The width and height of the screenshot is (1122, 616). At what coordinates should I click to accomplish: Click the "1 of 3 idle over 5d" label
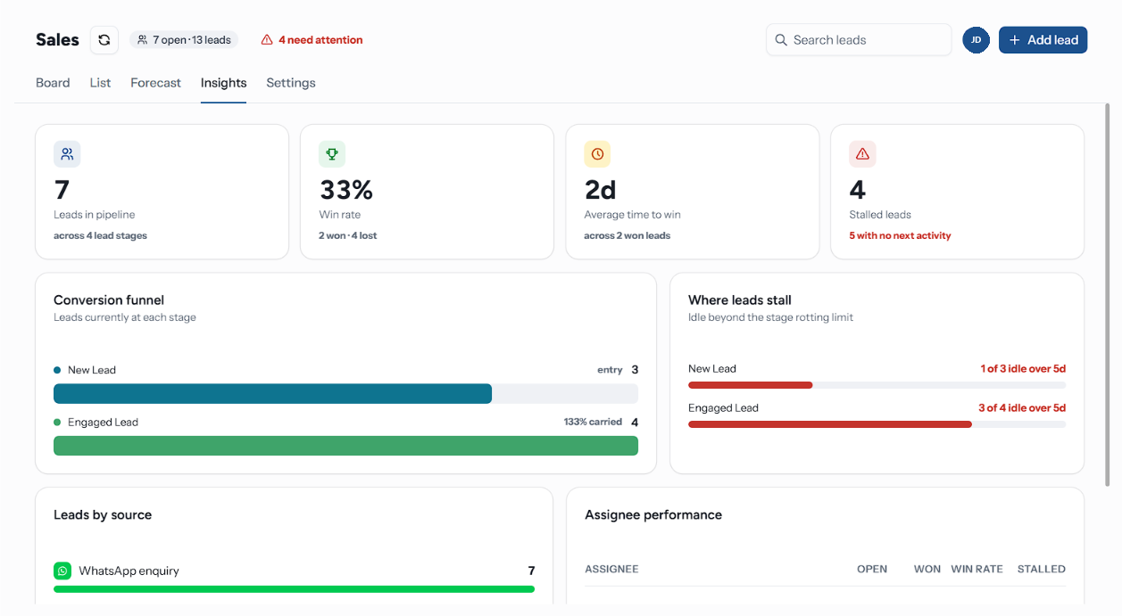click(x=1023, y=369)
